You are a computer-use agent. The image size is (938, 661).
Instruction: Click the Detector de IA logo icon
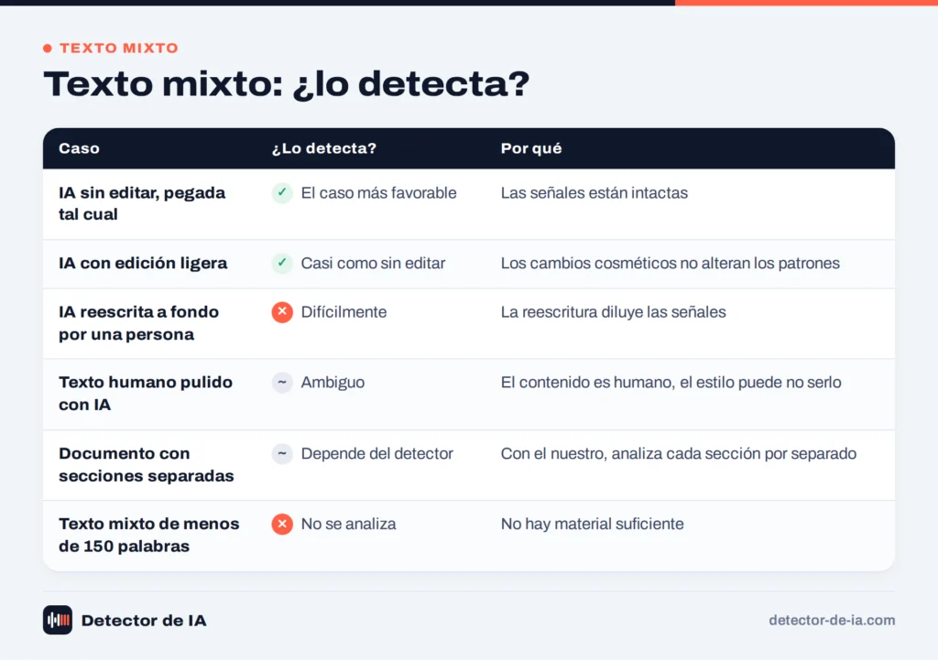(58, 620)
